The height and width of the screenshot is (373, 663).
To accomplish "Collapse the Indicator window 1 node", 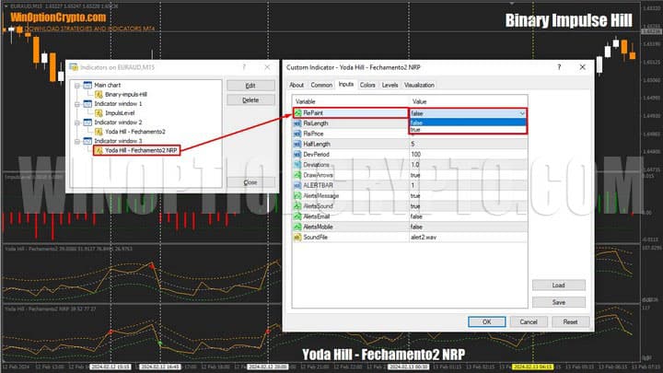I will pyautogui.click(x=77, y=104).
